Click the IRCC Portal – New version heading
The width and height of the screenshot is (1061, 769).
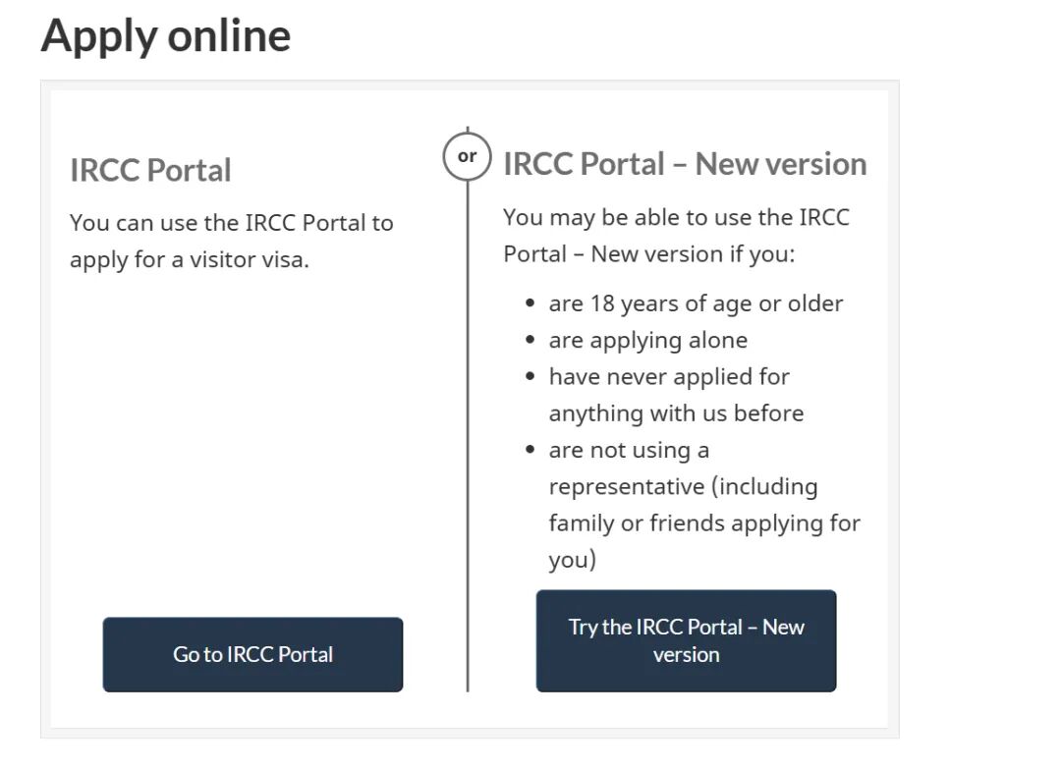[x=685, y=164]
